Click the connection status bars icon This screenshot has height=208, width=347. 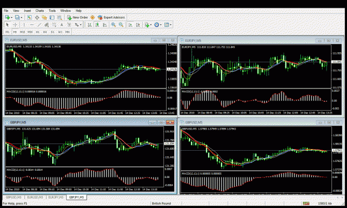click(306, 204)
